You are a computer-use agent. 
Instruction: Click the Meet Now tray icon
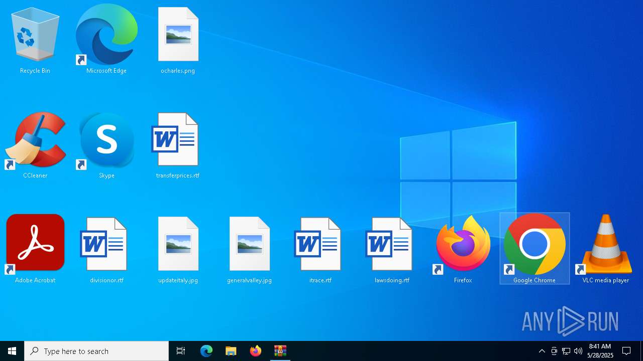point(554,351)
